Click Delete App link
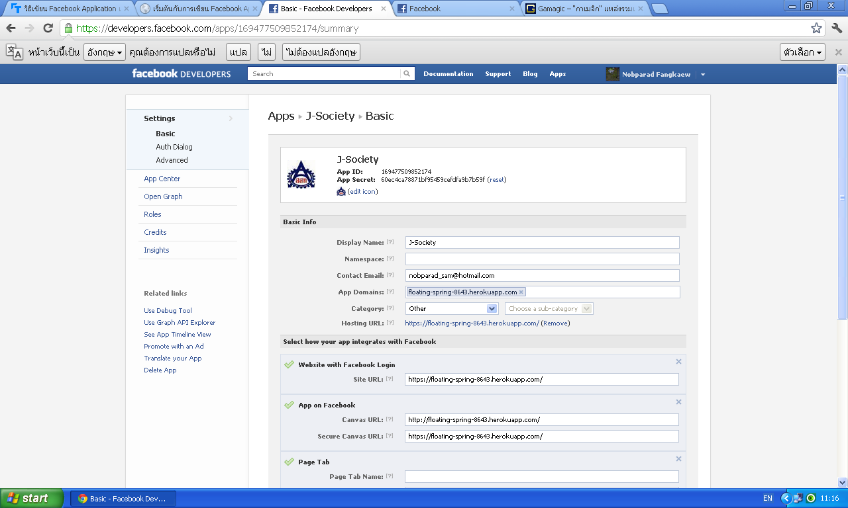848x508 pixels. point(160,370)
